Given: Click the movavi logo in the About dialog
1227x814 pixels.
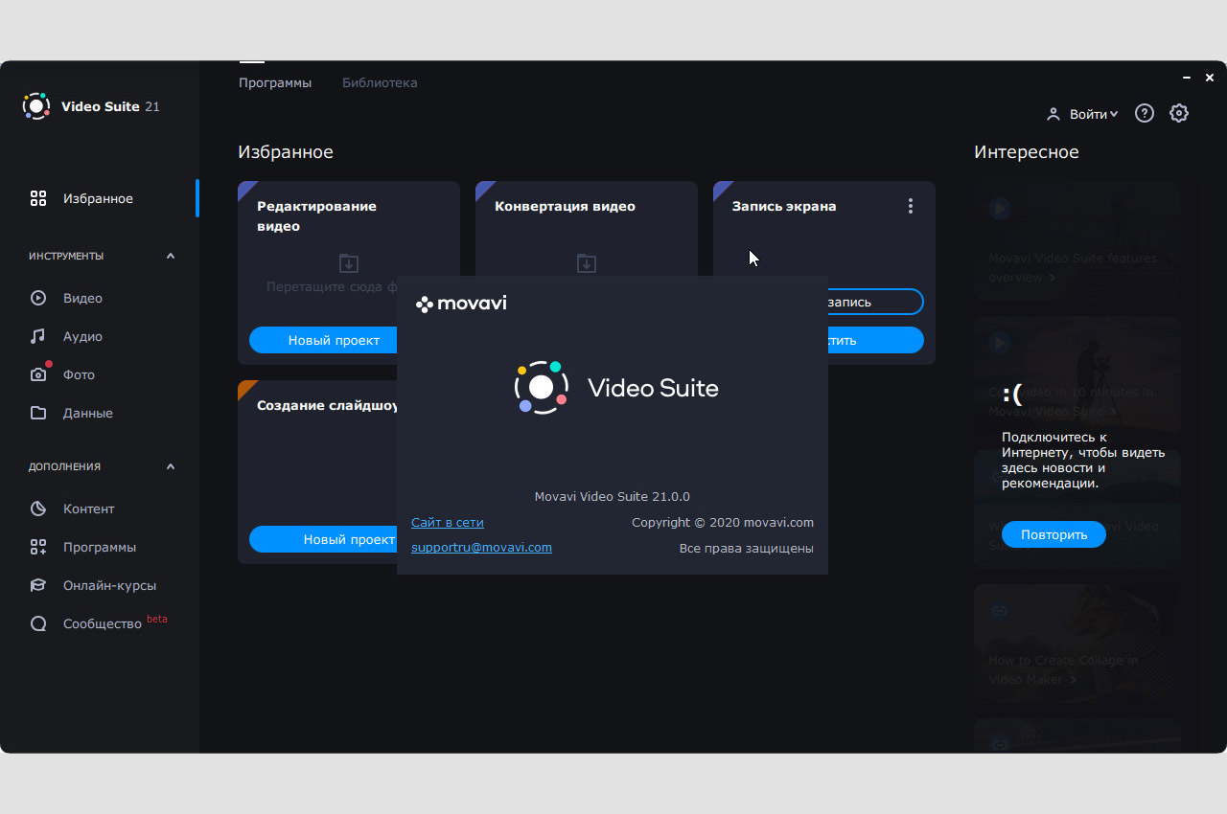Looking at the screenshot, I should (x=461, y=304).
